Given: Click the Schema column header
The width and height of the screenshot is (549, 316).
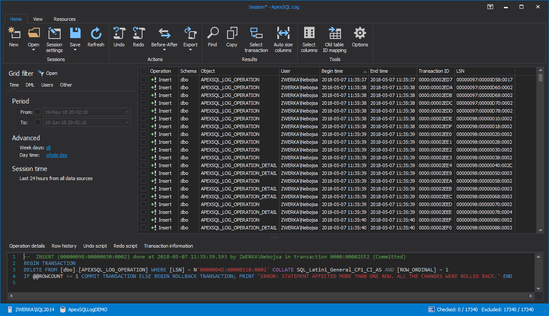Looking at the screenshot, I should (188, 71).
